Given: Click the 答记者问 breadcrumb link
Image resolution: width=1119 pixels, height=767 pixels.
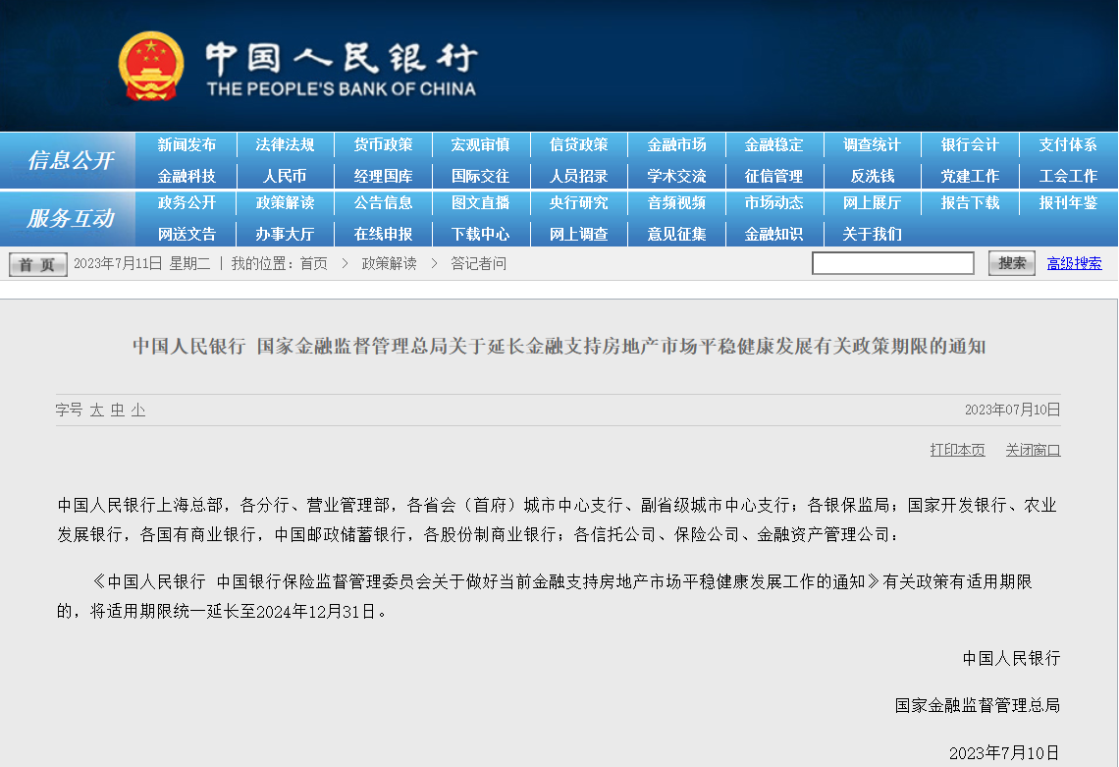Looking at the screenshot, I should point(479,263).
